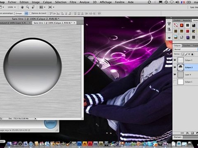Open the top collapsed panel icon
The height and width of the screenshot is (148, 198).
169,24
